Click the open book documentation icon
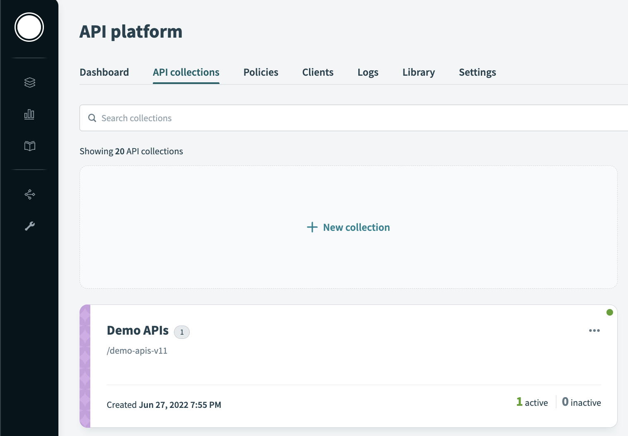 pos(29,146)
